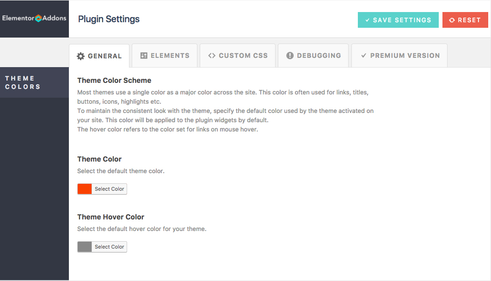Click the orange Theme Color swatch

pos(85,189)
